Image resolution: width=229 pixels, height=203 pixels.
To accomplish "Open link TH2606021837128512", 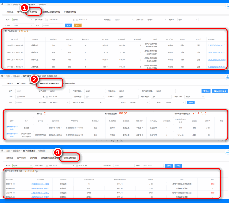I will point(40,193).
